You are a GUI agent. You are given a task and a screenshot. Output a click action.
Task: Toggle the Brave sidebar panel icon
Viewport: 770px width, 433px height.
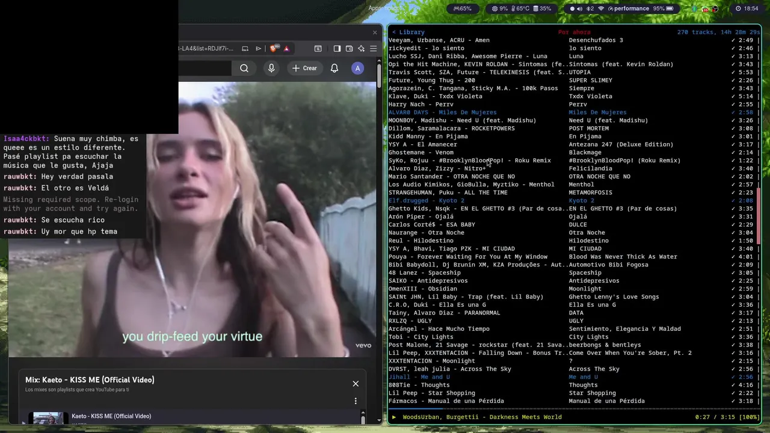(x=337, y=49)
